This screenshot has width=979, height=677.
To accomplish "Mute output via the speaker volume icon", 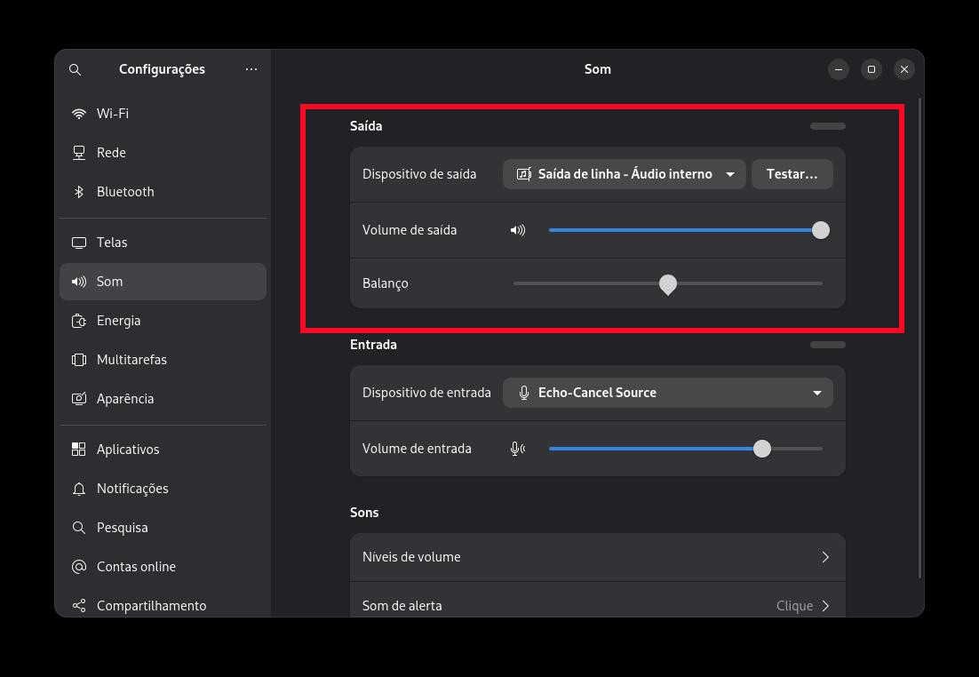I will click(x=518, y=230).
